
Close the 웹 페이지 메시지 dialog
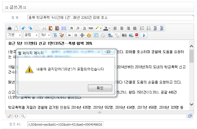click(108, 52)
